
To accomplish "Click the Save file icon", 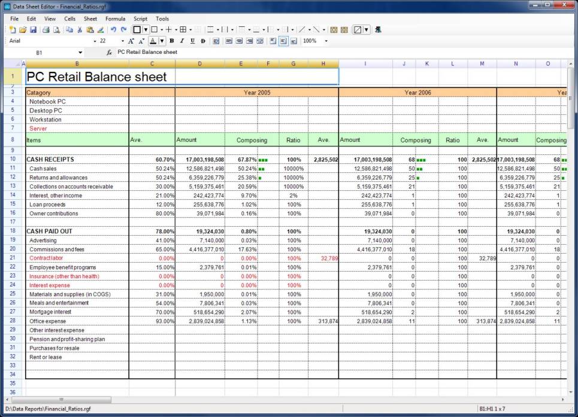I will click(x=34, y=29).
